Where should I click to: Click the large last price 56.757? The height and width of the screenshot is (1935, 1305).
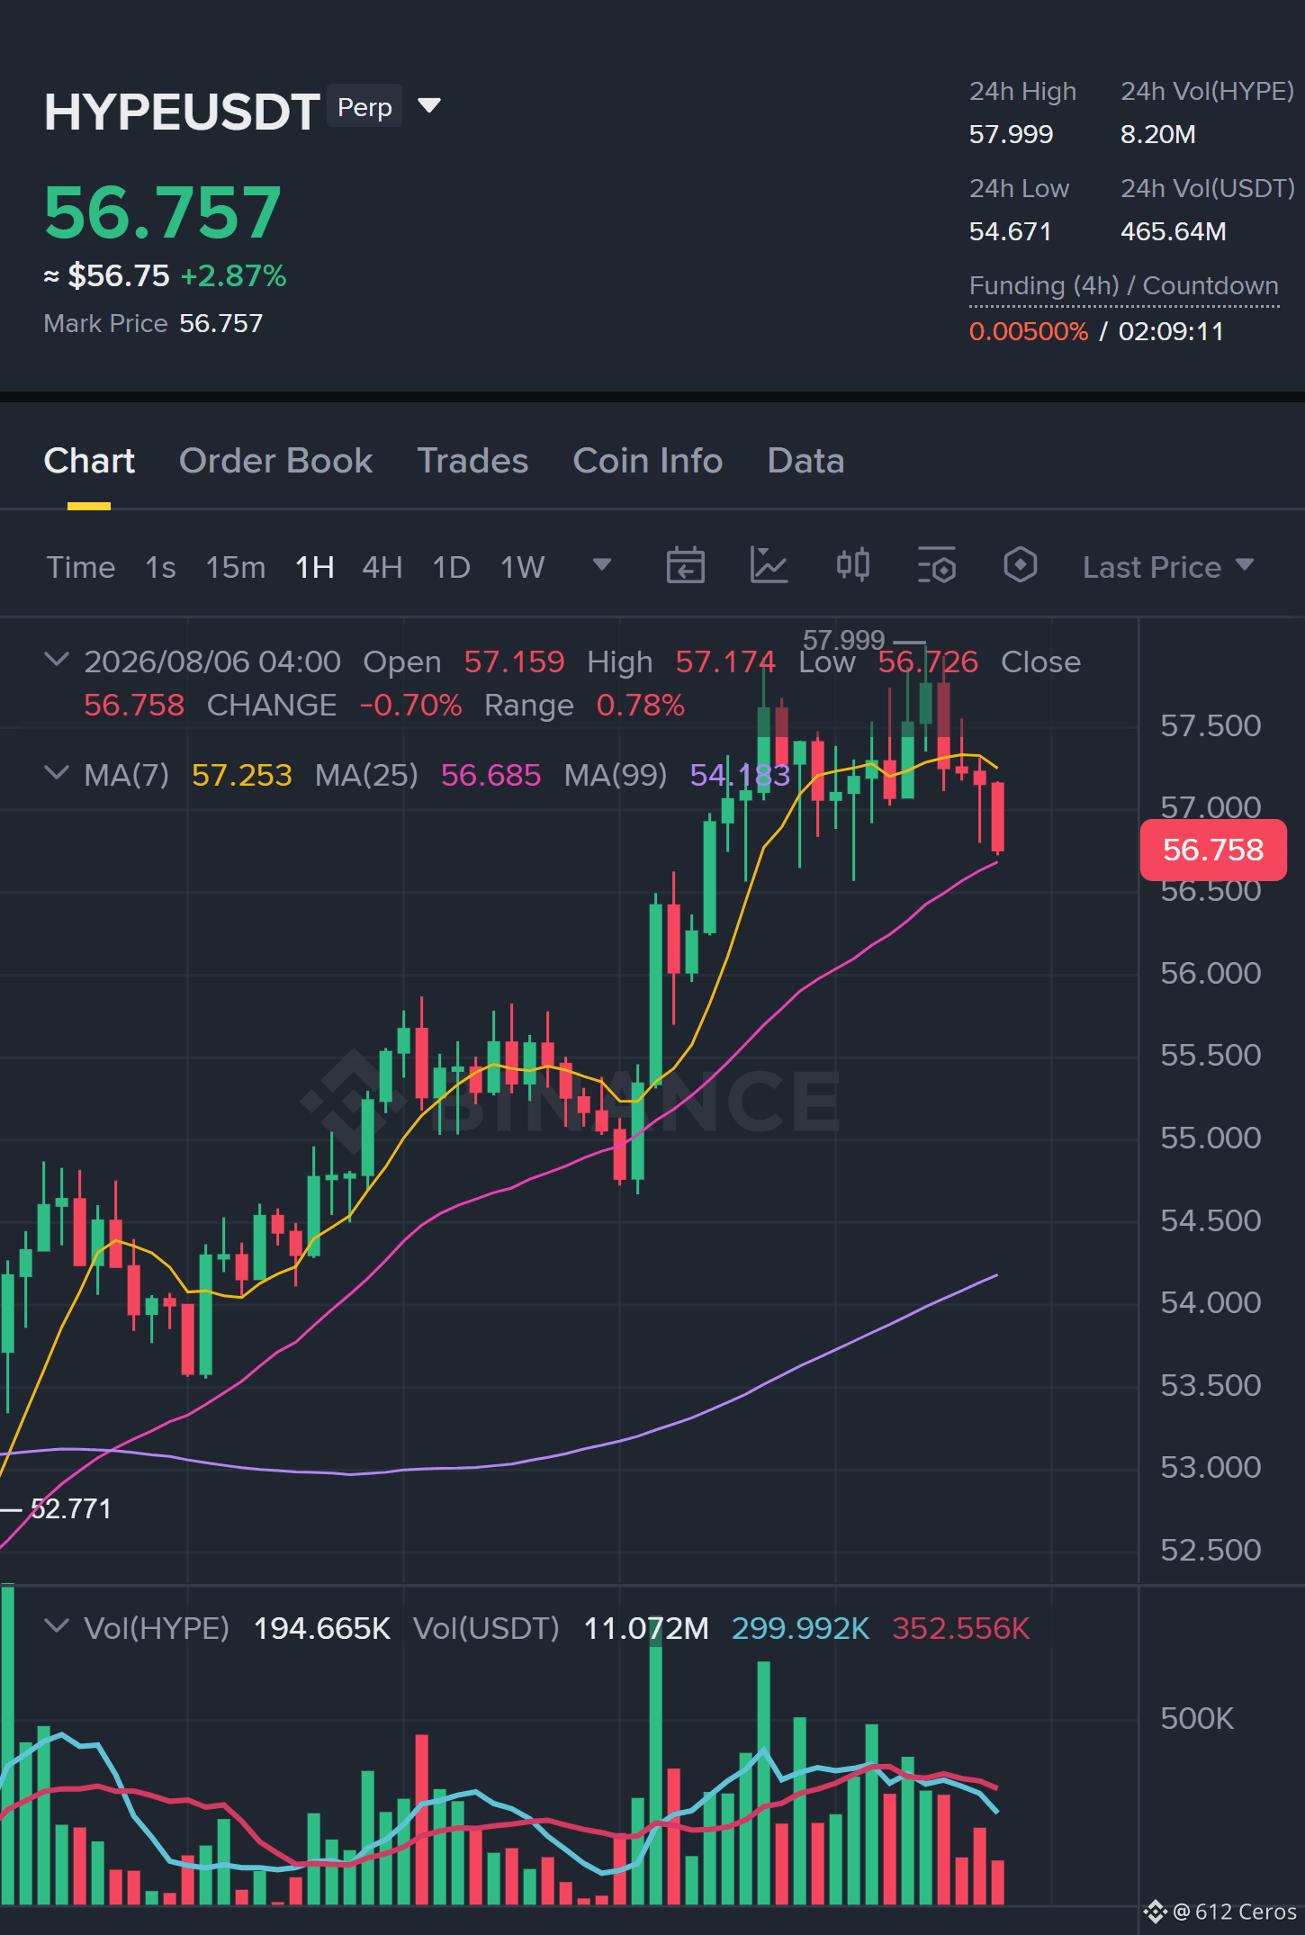pyautogui.click(x=163, y=212)
